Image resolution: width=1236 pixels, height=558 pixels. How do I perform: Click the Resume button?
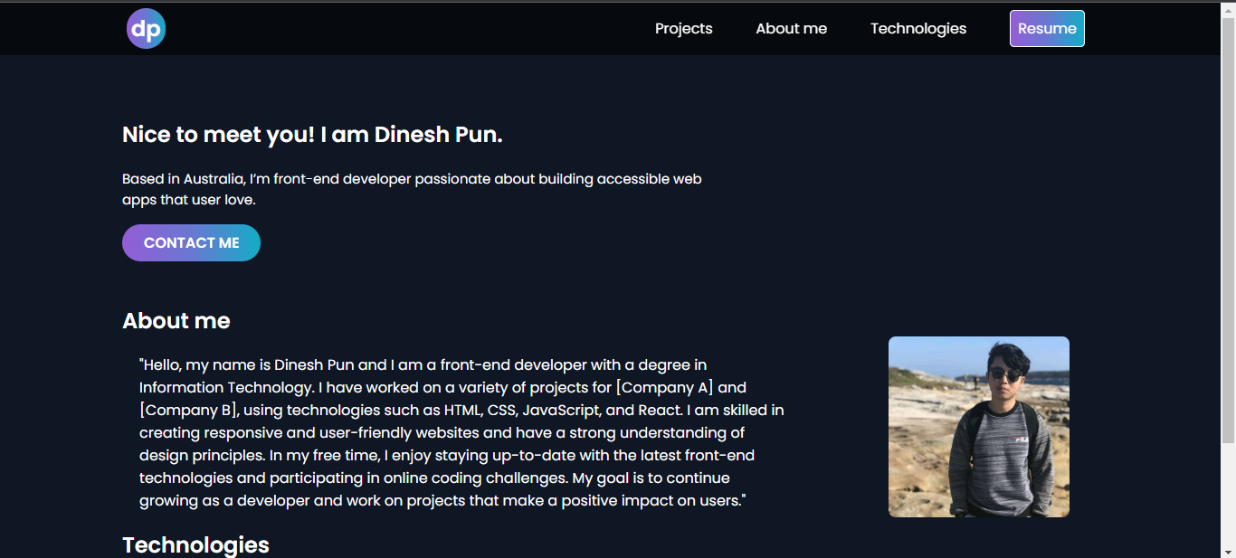(x=1046, y=28)
